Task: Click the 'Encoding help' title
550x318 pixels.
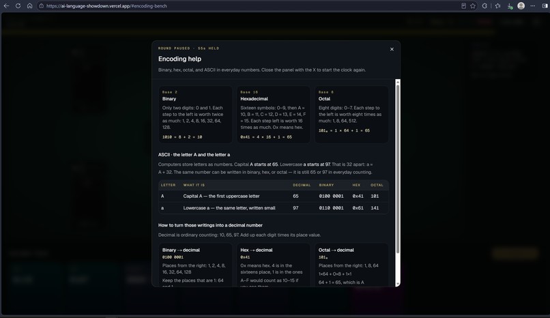Action: [179, 59]
